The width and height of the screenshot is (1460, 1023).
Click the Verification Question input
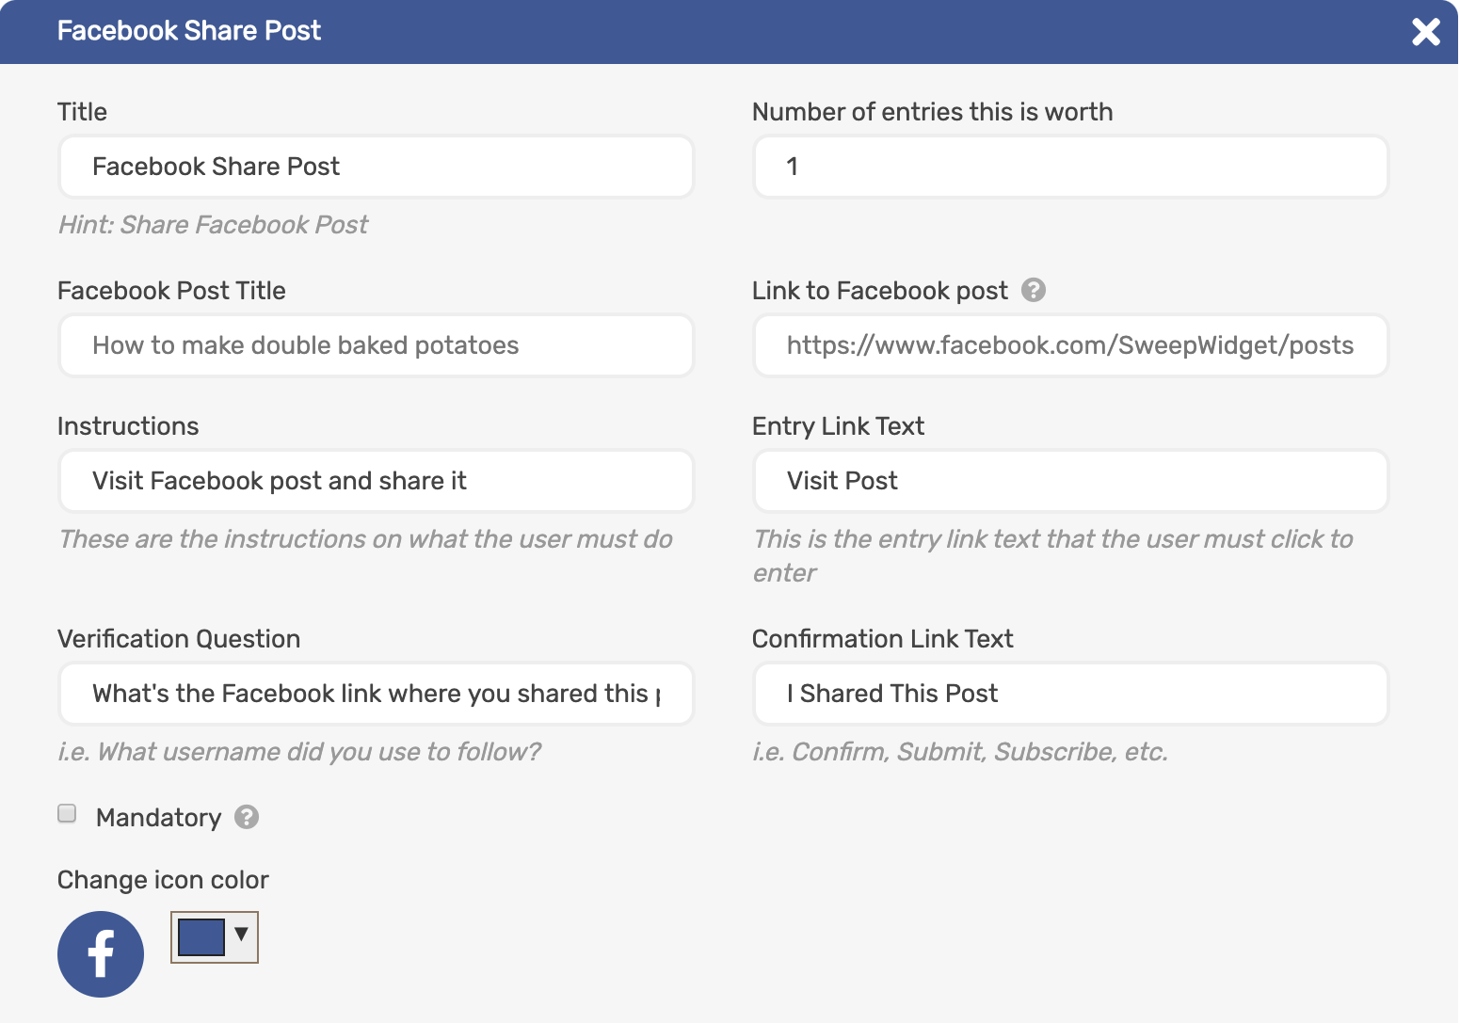(376, 694)
